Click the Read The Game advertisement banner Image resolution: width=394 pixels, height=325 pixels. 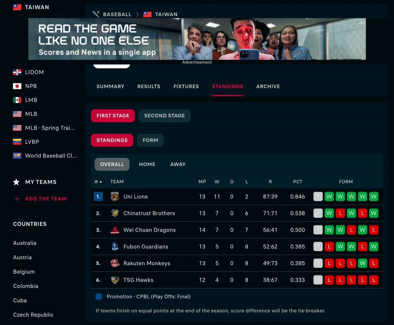[197, 39]
